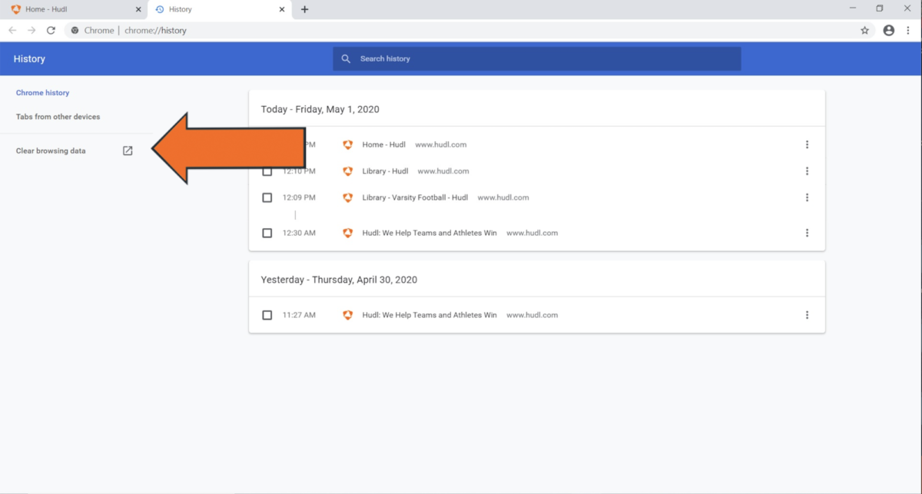Click the Hudl favicon on Home - Hudl row
The height and width of the screenshot is (494, 922).
point(347,144)
